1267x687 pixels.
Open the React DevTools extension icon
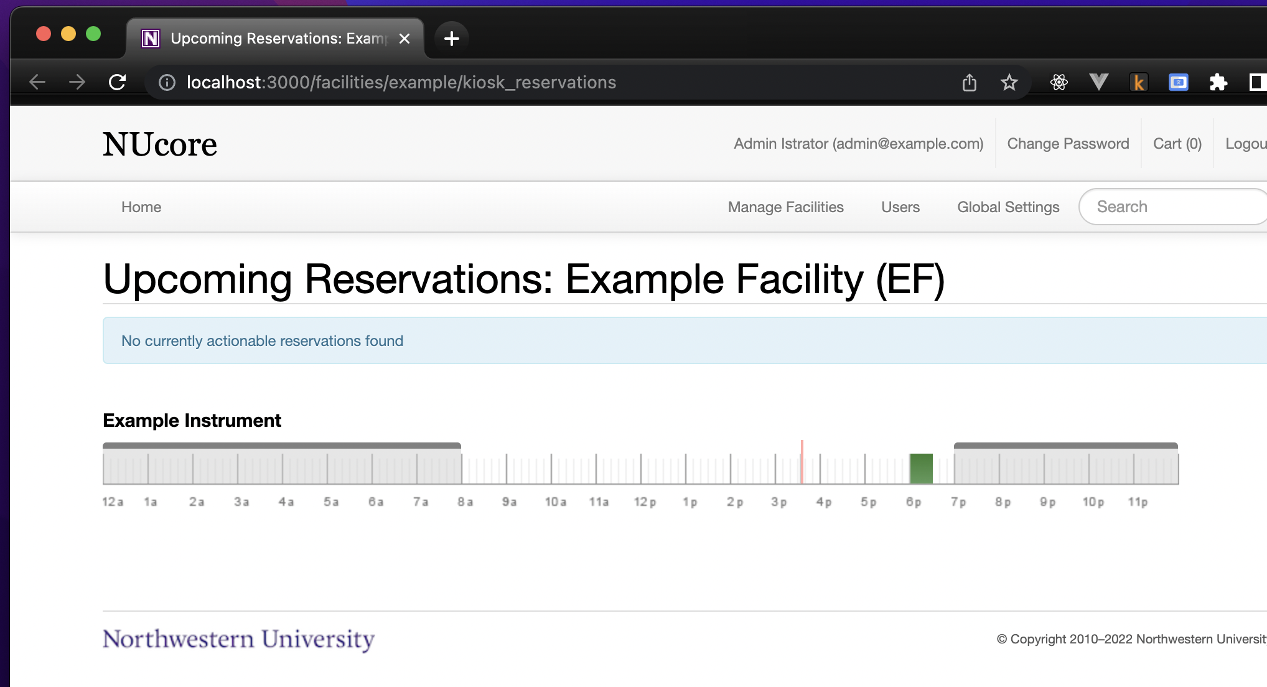1059,82
